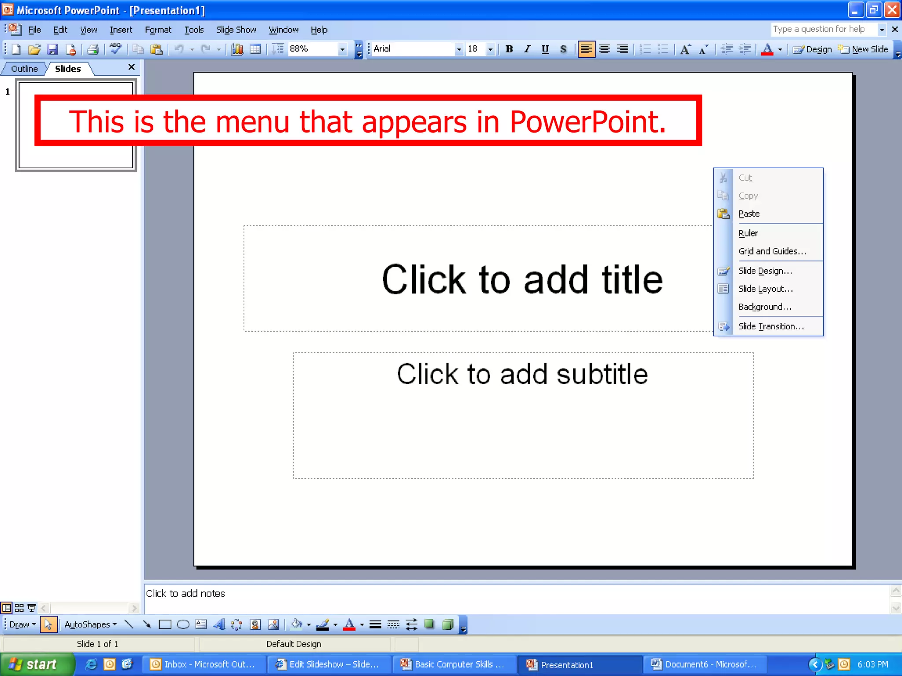Viewport: 902px width, 676px height.
Task: Switch to Document6 Microsoft Word taskbar button
Action: click(705, 664)
